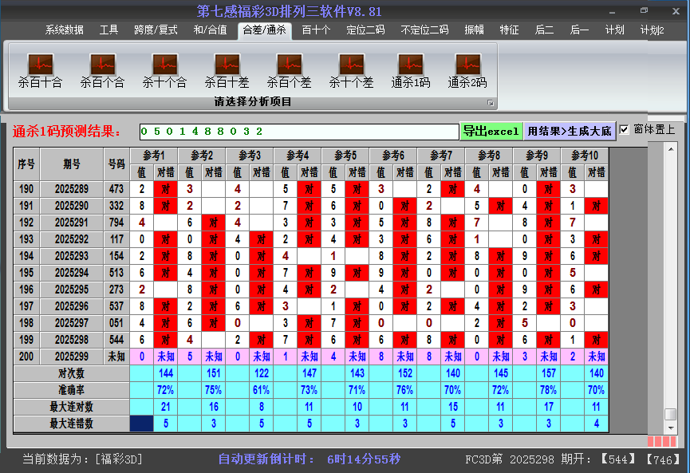Switch to the 振幅 tab
The width and height of the screenshot is (690, 473).
pyautogui.click(x=474, y=30)
